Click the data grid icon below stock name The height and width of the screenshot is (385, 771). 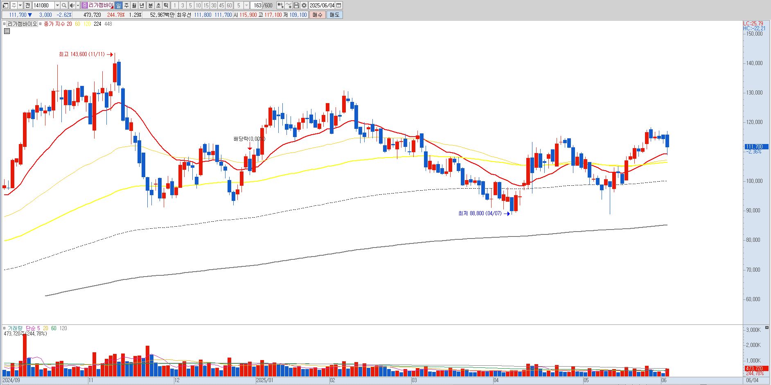[x=7, y=31]
